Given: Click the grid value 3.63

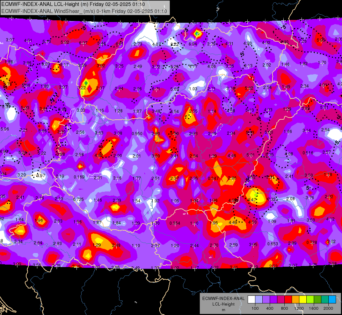Looking at the screenshot, I should 99,133.
